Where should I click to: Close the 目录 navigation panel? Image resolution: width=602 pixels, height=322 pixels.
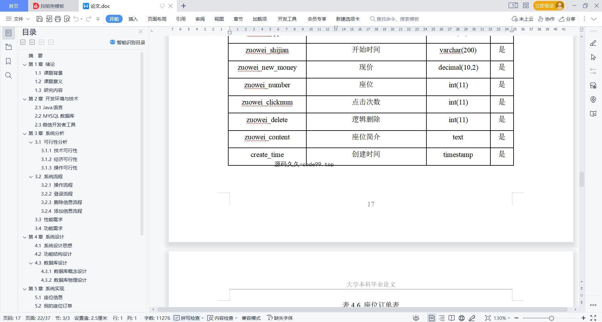pos(140,32)
